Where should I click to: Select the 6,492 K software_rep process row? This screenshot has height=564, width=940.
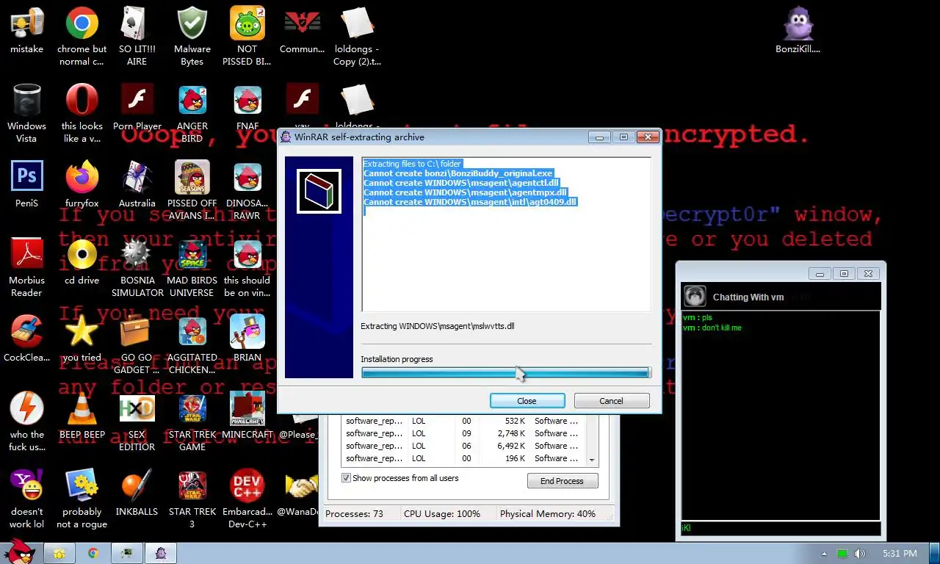tap(464, 446)
